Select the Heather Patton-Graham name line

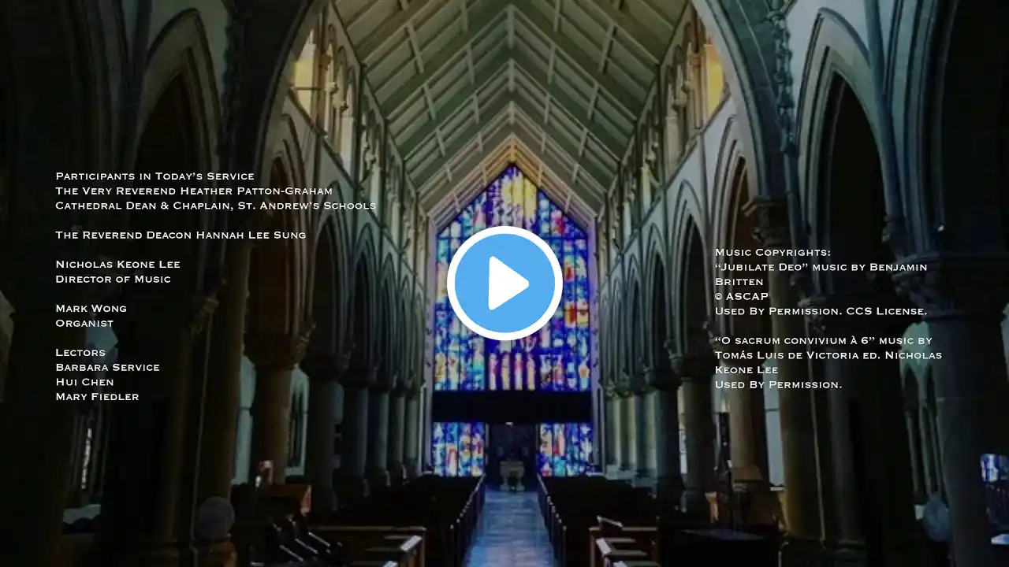coord(193,191)
